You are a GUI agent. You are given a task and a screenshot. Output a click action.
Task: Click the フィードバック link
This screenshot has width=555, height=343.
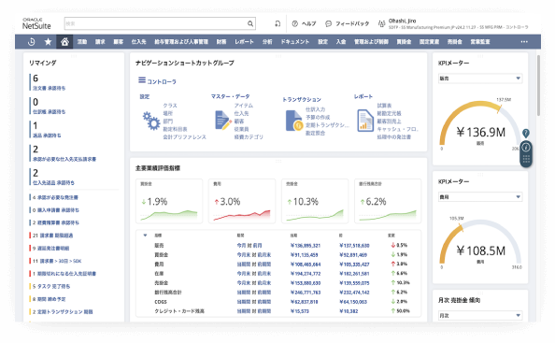(x=352, y=23)
